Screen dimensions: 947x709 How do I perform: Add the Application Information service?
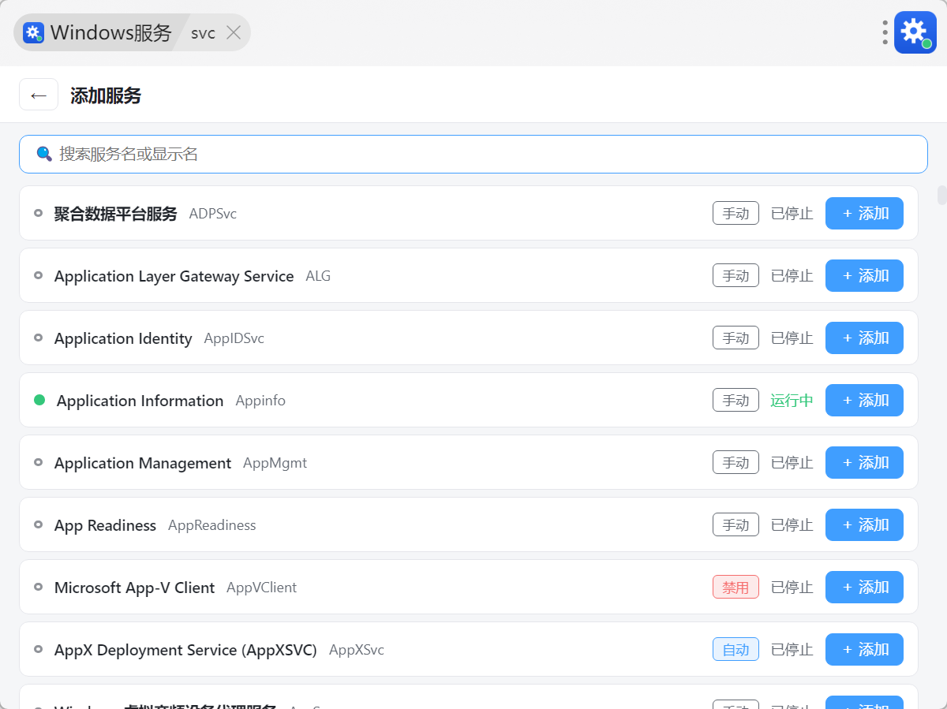pos(864,400)
